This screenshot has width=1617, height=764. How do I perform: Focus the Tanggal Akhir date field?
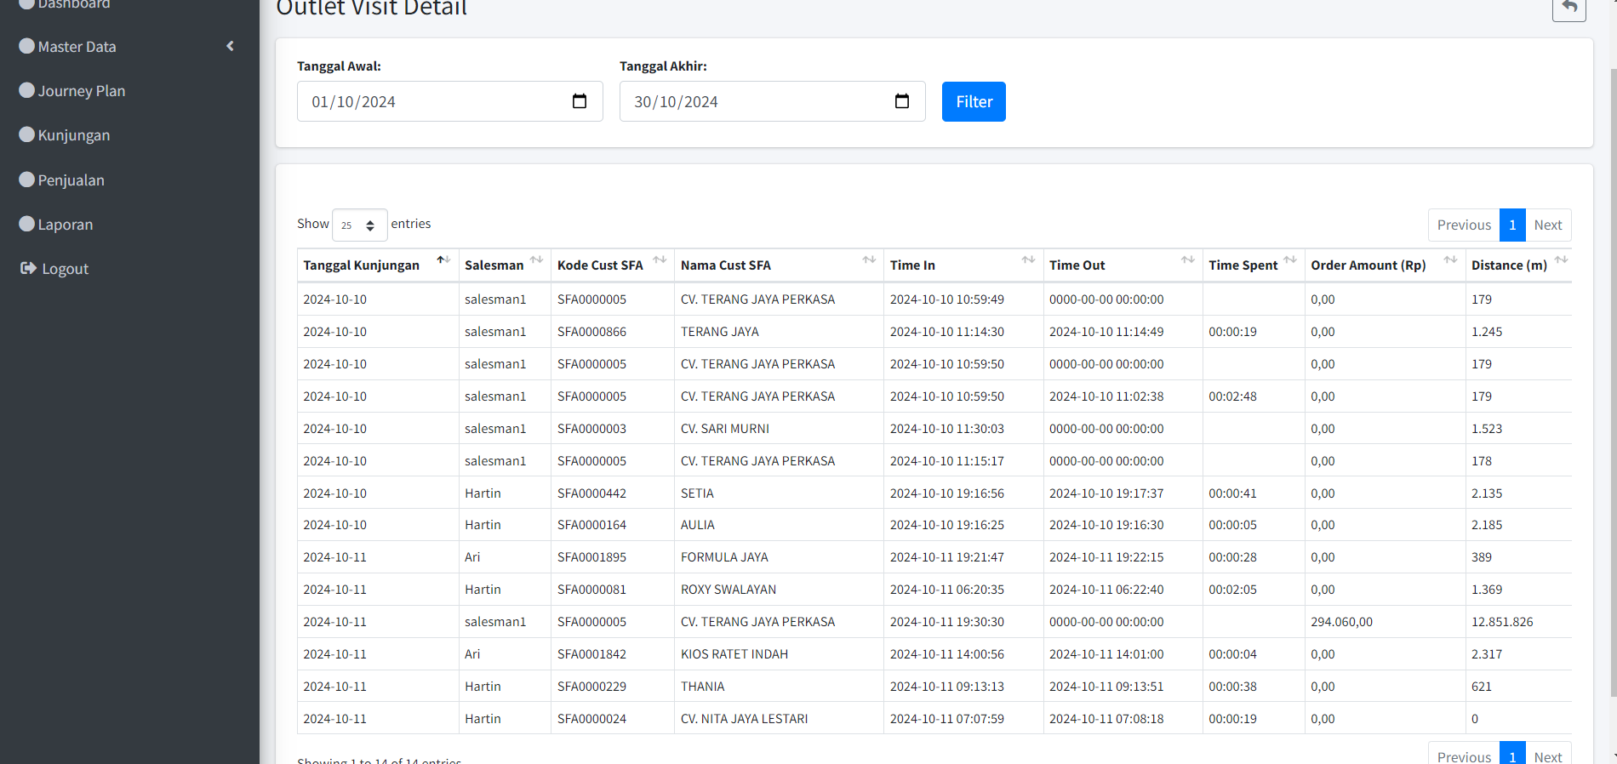(x=772, y=101)
